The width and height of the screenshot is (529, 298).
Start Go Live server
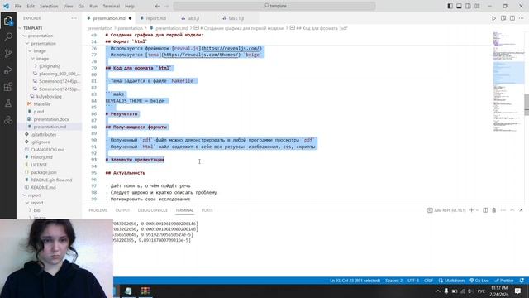[479, 281]
